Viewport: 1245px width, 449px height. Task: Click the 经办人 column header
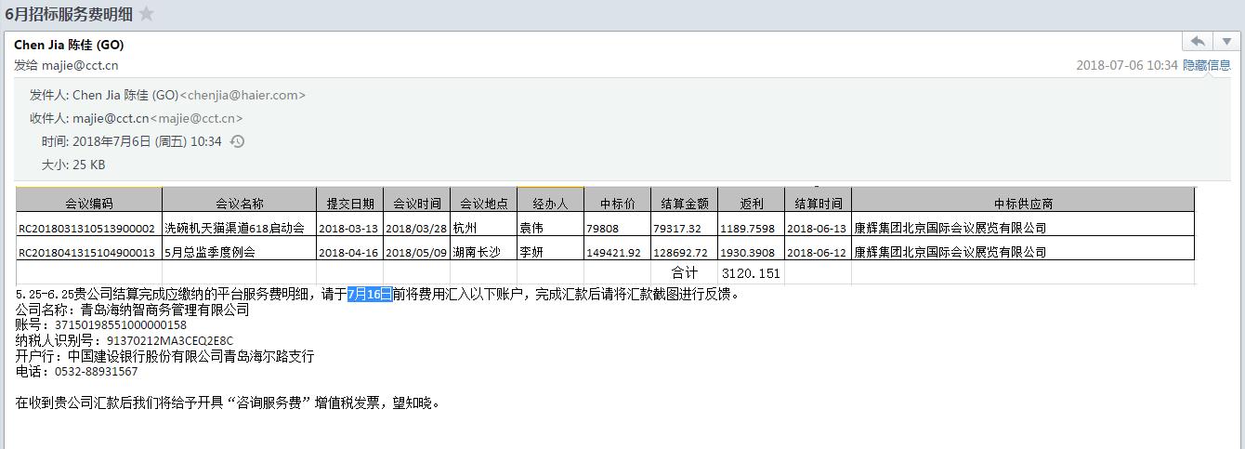point(550,204)
